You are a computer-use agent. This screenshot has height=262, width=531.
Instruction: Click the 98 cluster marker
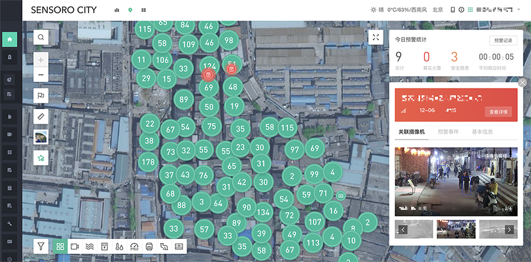click(229, 40)
